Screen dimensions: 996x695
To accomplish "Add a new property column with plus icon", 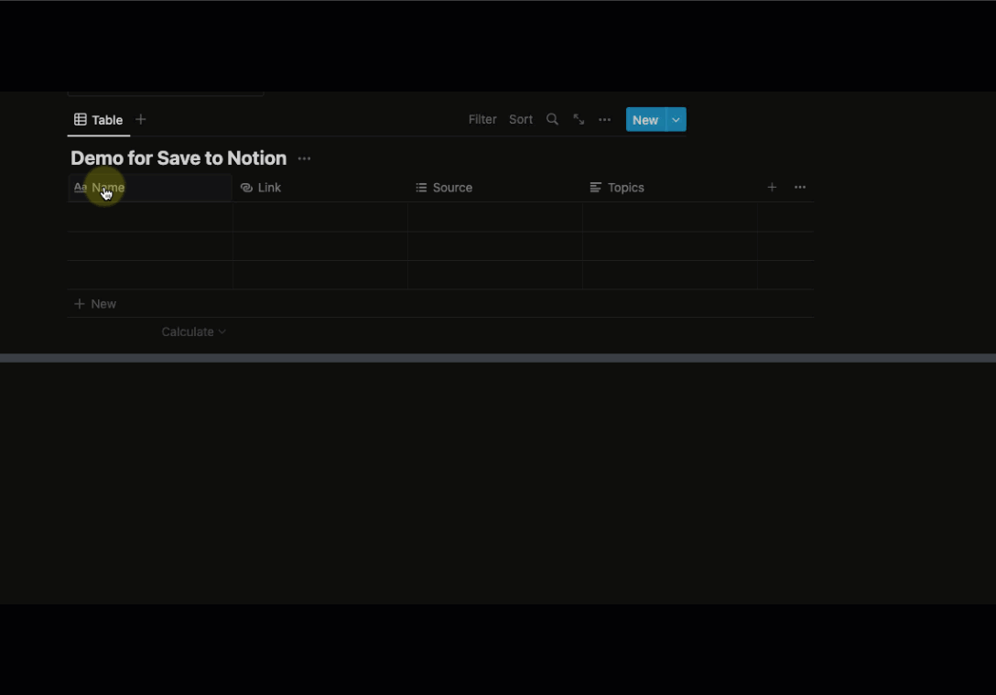I will [x=772, y=188].
